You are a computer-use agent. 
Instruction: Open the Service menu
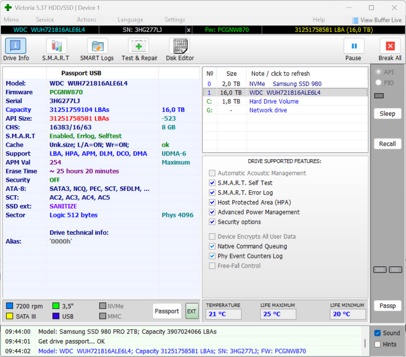pyautogui.click(x=45, y=20)
